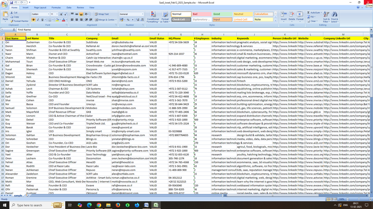
Task: Click Fill button in Editing group
Action: (x=312, y=17)
